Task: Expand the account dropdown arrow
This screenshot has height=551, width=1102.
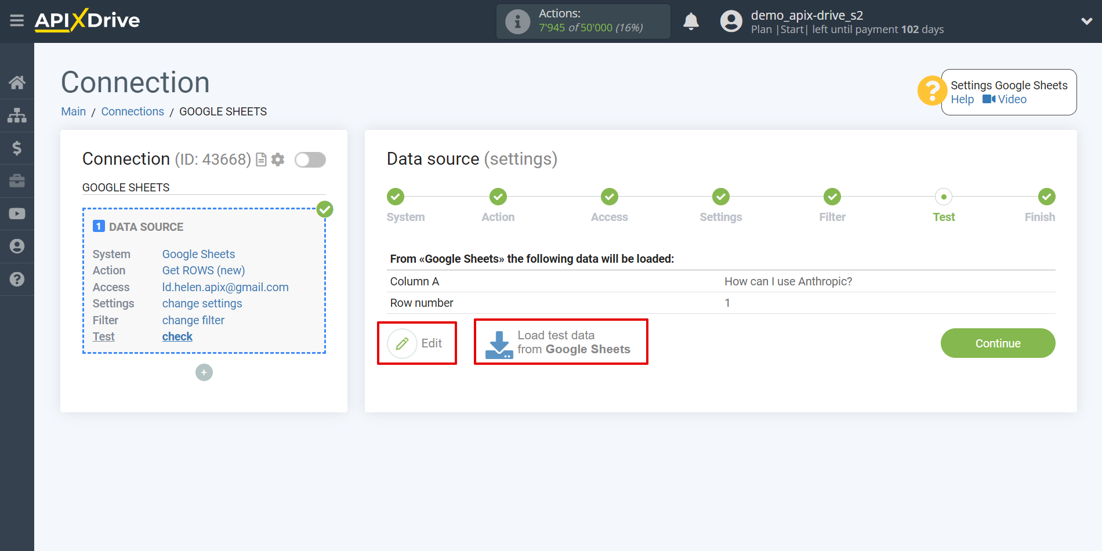Action: [1086, 21]
